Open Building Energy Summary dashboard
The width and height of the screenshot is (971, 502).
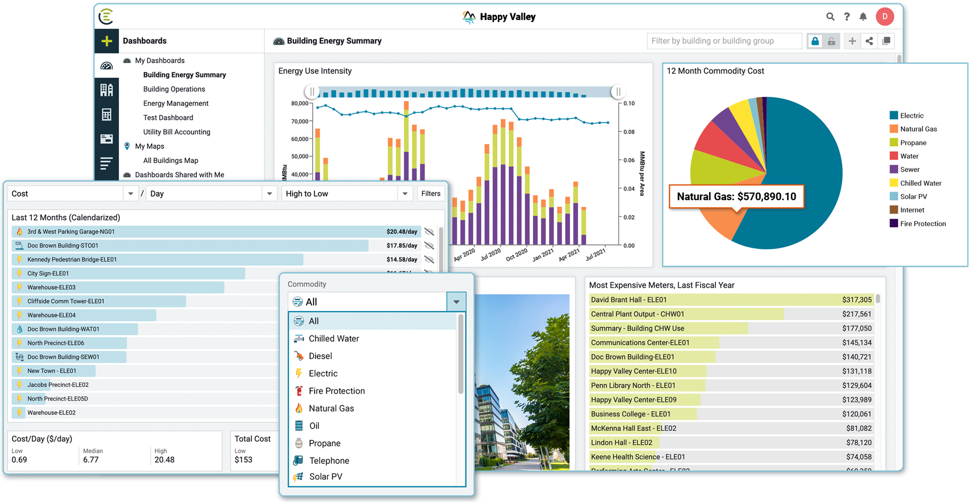pyautogui.click(x=184, y=75)
